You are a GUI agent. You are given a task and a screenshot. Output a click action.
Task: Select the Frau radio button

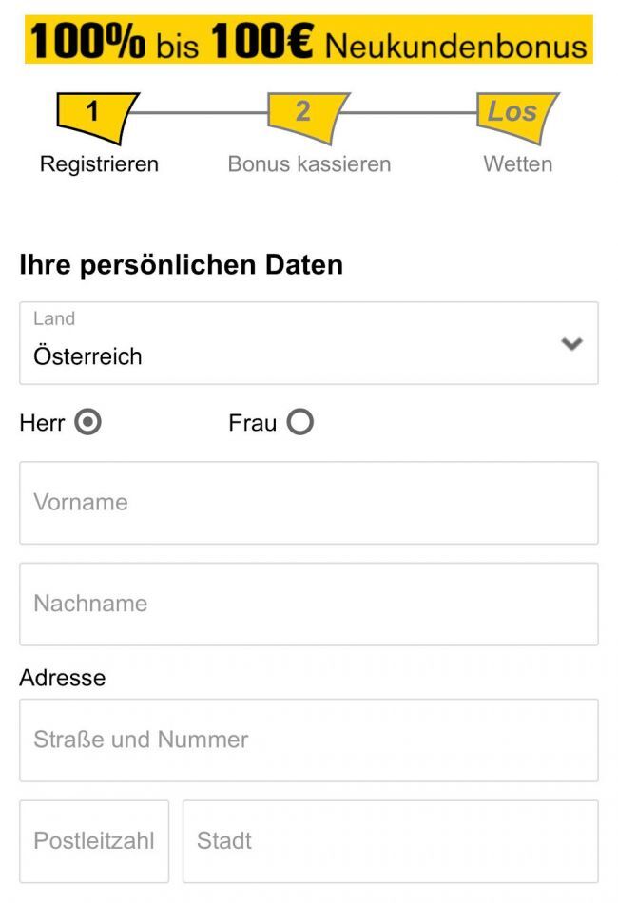(299, 423)
